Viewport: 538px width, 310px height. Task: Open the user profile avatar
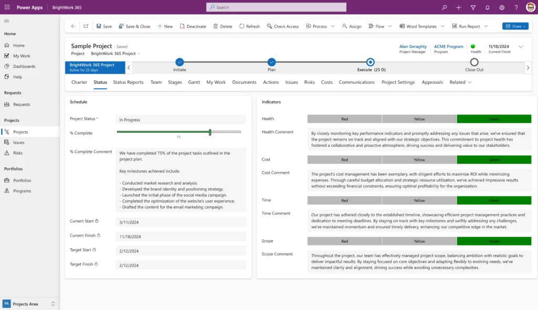(531, 7)
